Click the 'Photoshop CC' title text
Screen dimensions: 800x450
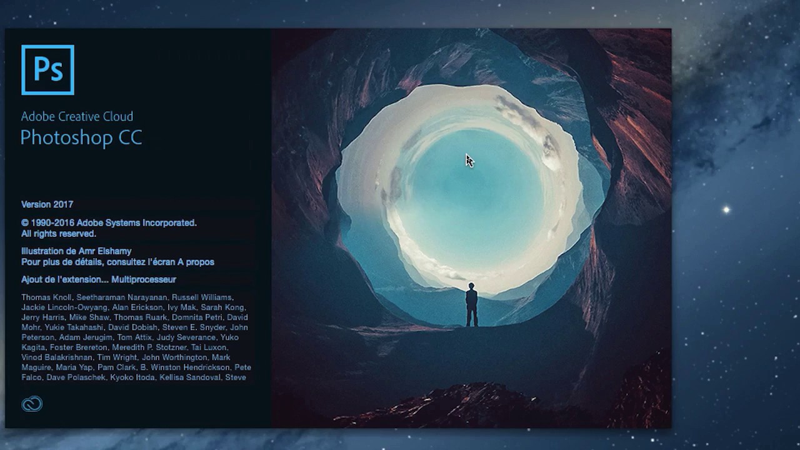[x=81, y=137]
